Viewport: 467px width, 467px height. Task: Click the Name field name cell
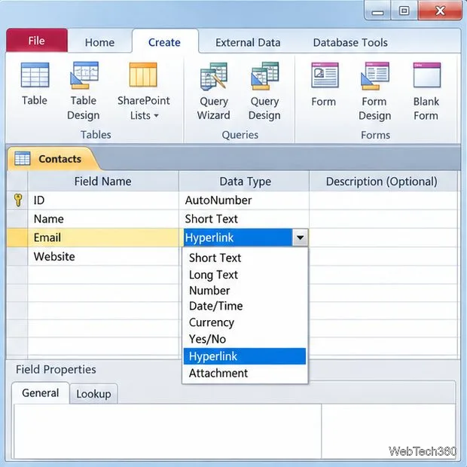pos(103,219)
